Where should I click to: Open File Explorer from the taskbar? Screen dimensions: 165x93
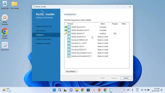[x=77, y=90]
